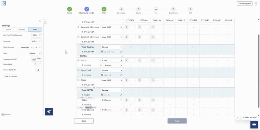Click the fx icon in Total Revenue row

pos(102,52)
